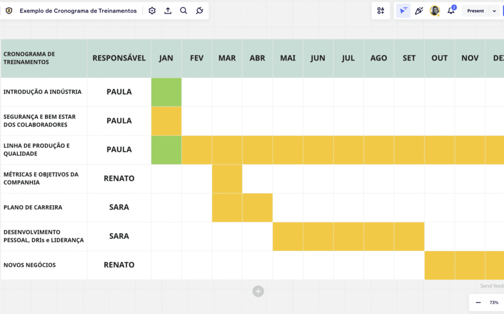Select the ABR column header
Screen dimensions: 504x314
coord(258,58)
